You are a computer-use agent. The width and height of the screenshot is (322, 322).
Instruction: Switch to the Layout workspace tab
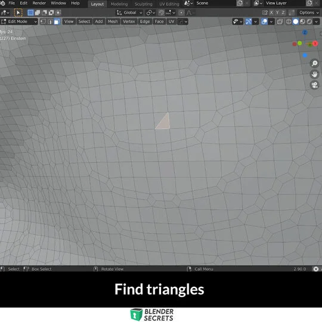click(97, 4)
